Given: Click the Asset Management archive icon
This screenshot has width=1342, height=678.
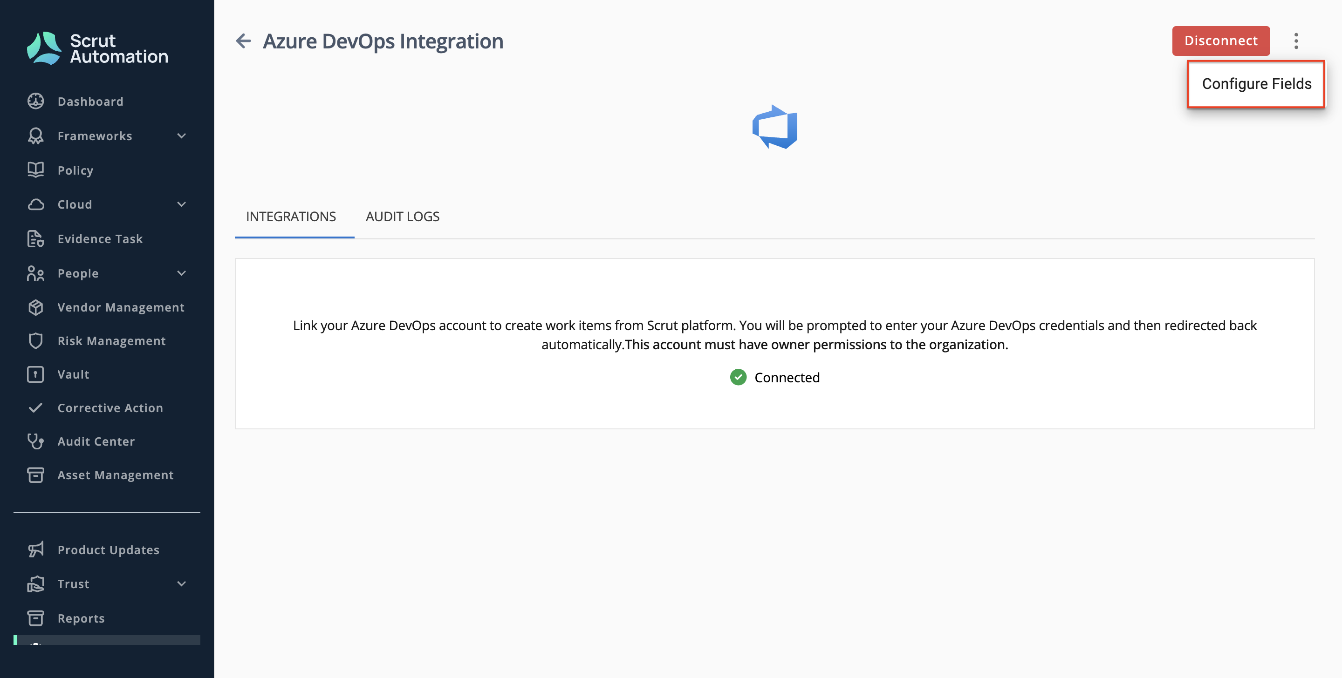Looking at the screenshot, I should [x=35, y=475].
